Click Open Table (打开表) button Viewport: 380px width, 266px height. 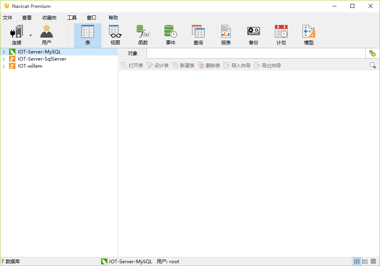point(132,65)
